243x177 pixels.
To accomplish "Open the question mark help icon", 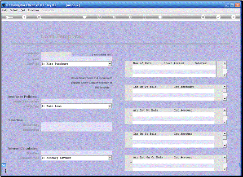I will click(x=24, y=17).
